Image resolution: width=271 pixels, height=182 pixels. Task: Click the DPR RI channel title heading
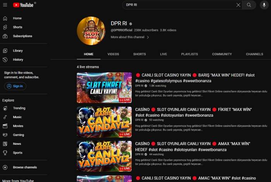click(119, 23)
